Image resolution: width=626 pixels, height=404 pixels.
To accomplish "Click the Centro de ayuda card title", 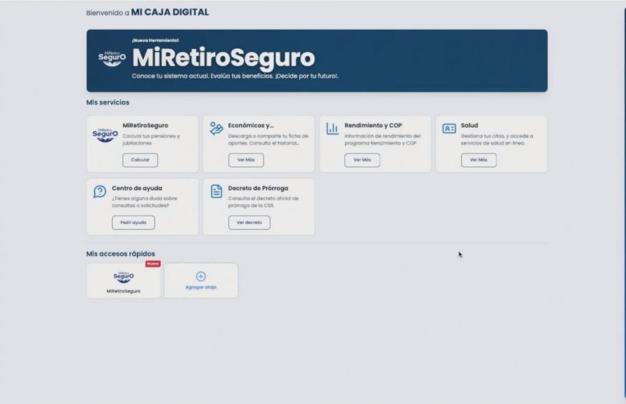I will pyautogui.click(x=137, y=188).
